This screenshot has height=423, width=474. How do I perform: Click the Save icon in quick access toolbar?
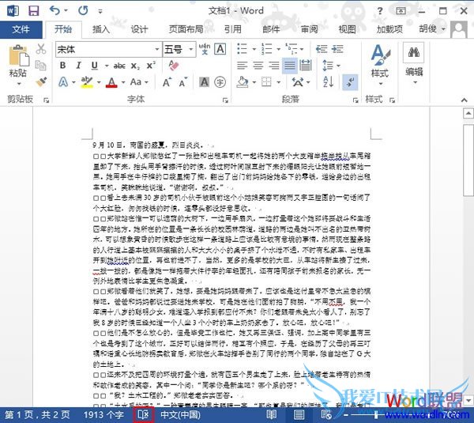[x=33, y=11]
